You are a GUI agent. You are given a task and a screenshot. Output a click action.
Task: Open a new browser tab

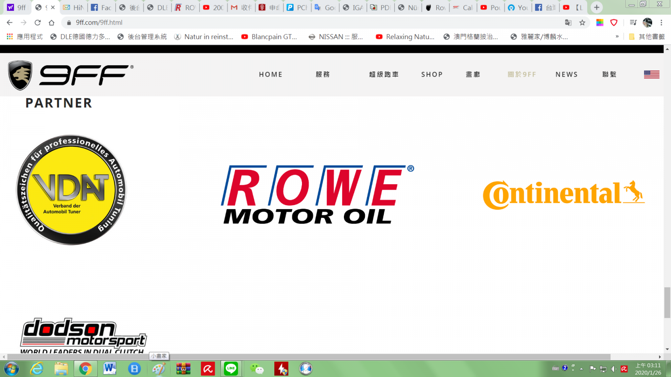pos(596,8)
